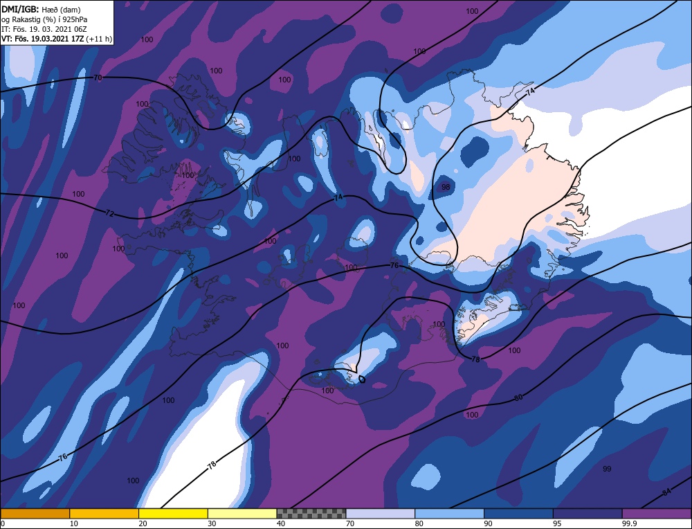
Task: Click the orange 10–20 legend swatch
Action: coord(104,513)
